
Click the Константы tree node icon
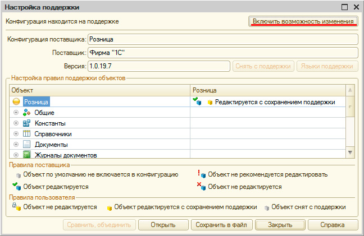26,123
